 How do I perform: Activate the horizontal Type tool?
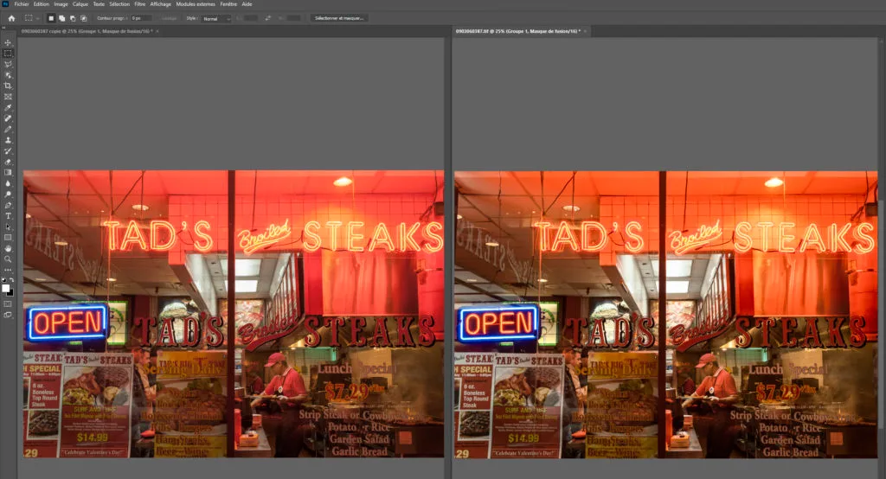pos(8,215)
